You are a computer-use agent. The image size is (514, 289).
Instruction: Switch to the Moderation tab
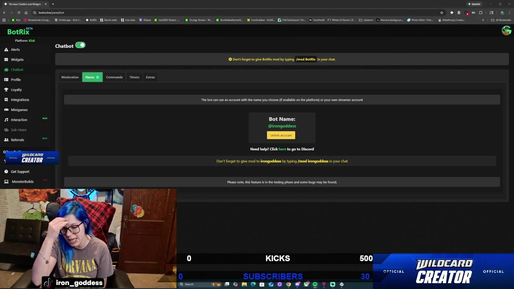[x=70, y=77]
